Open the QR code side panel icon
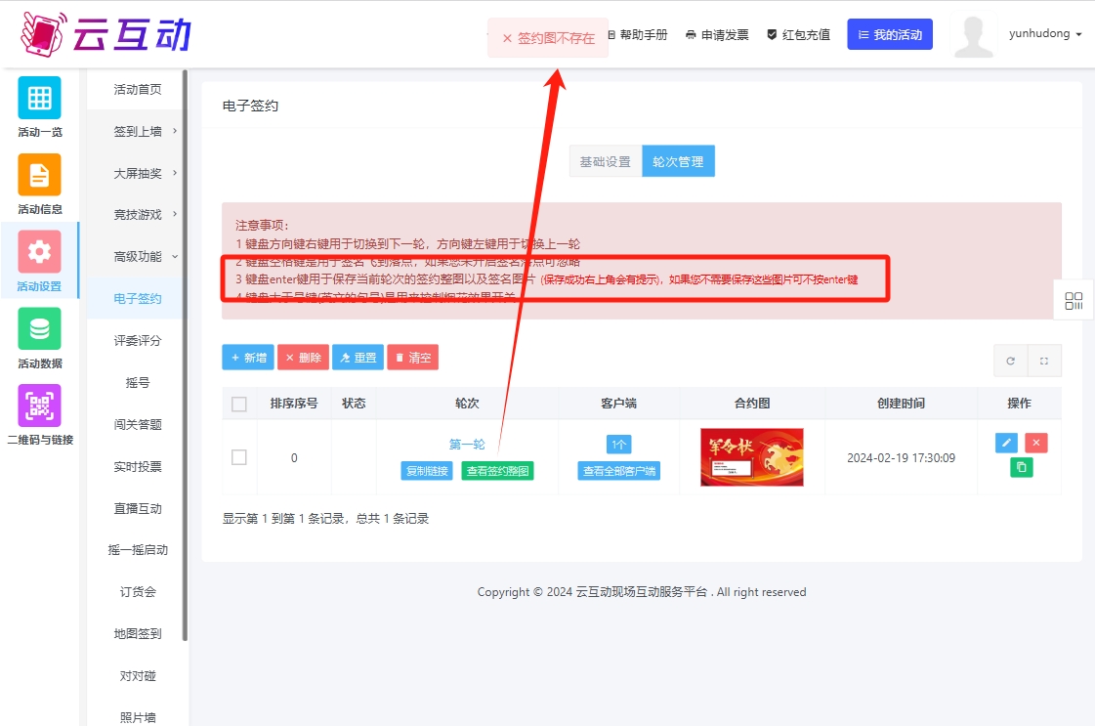The image size is (1095, 726). tap(1074, 300)
